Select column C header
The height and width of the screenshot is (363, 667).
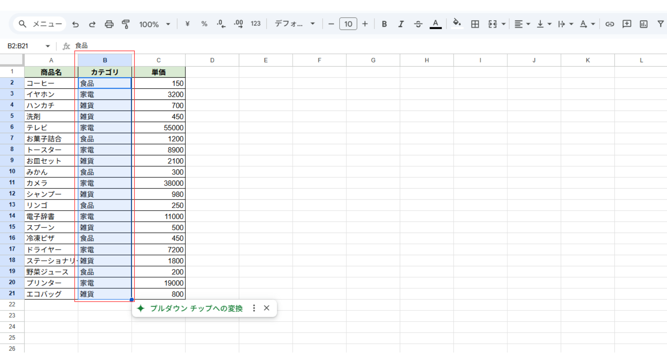click(x=158, y=60)
